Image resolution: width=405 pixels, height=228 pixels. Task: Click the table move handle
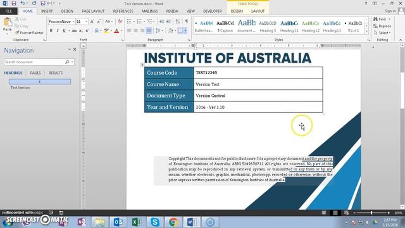pos(142,65)
